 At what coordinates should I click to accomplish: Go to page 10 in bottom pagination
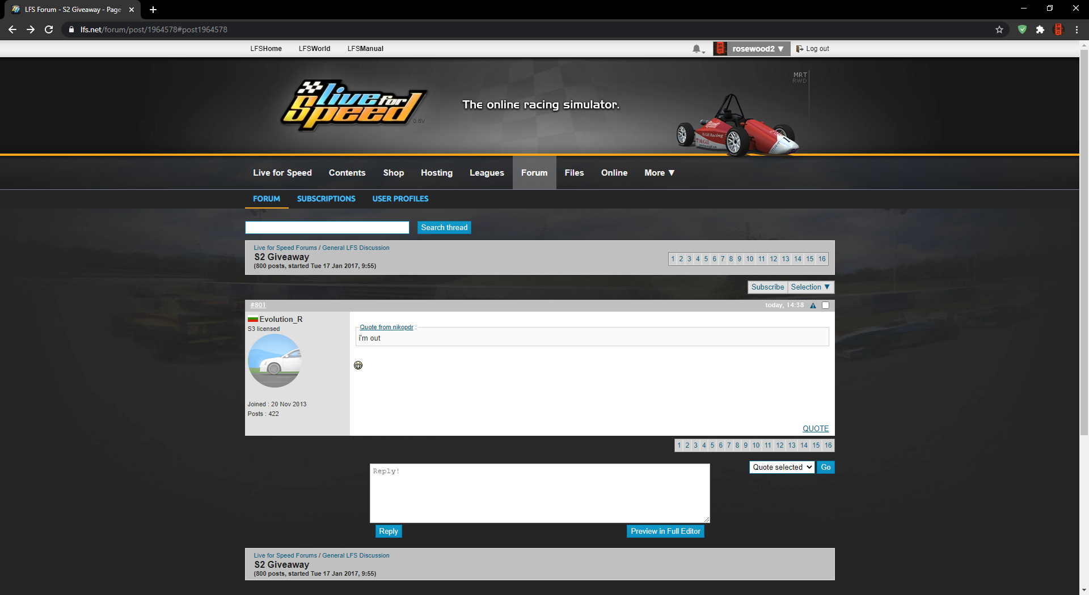point(756,445)
